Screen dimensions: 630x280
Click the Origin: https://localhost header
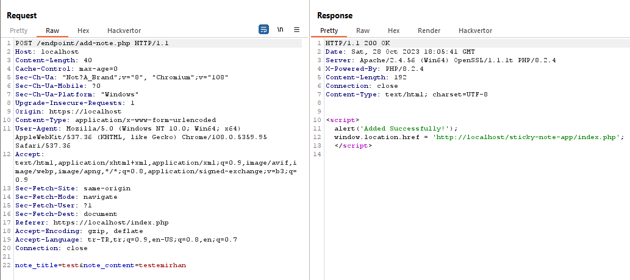pyautogui.click(x=68, y=111)
